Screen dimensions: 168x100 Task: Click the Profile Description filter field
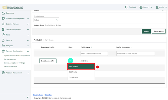point(135,53)
